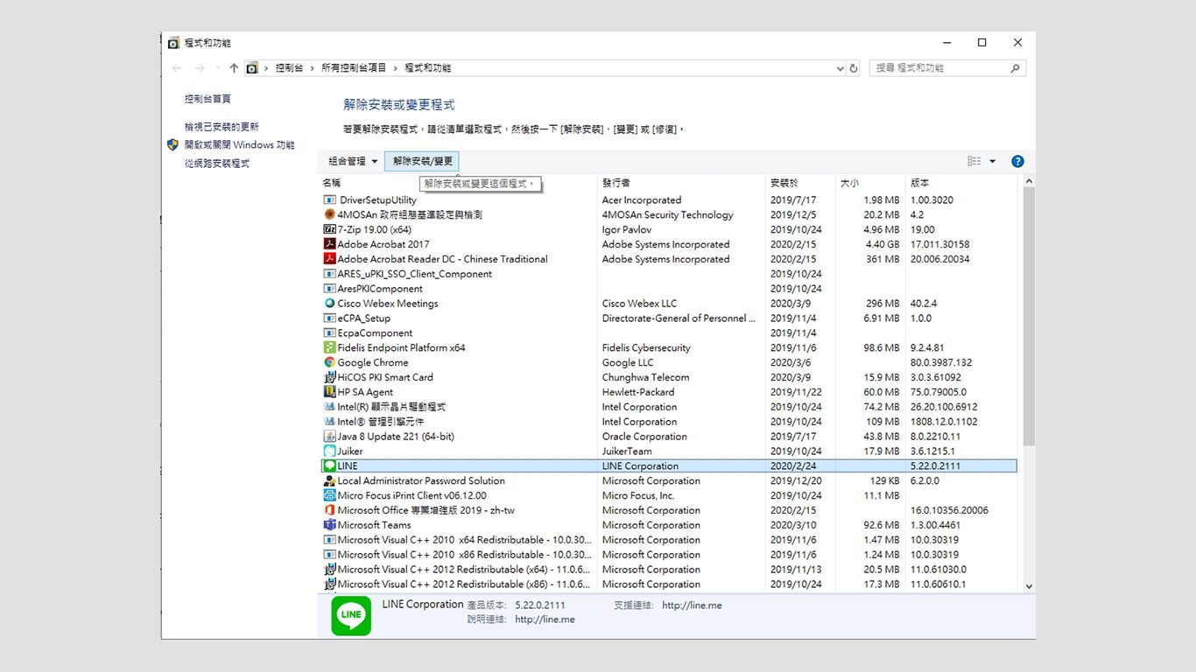Click the vertical scrollbar thumb
1196x672 pixels.
pyautogui.click(x=1029, y=317)
